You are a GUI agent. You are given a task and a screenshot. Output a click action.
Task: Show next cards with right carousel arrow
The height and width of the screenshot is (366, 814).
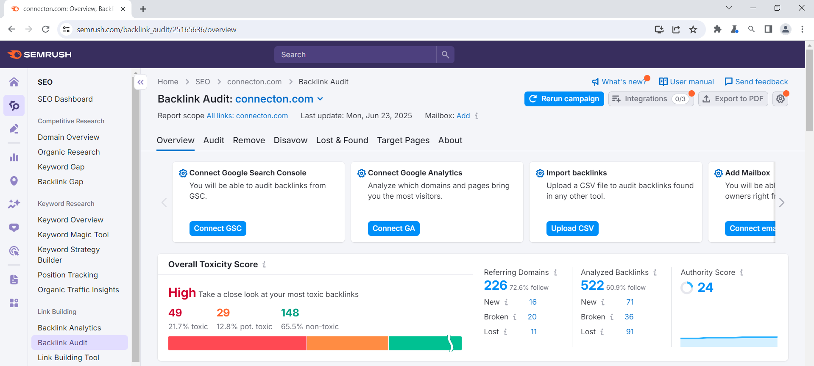[x=782, y=202]
